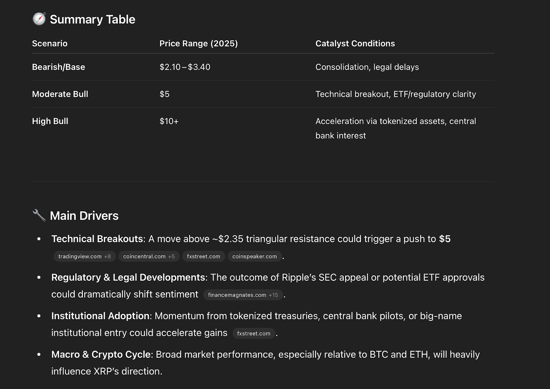The width and height of the screenshot is (550, 389).
Task: Click the $10+ price cell
Action: (x=169, y=121)
